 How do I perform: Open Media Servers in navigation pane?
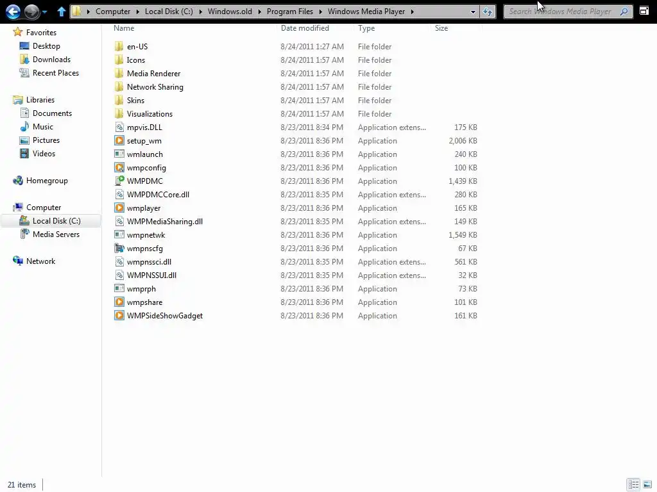tap(56, 234)
